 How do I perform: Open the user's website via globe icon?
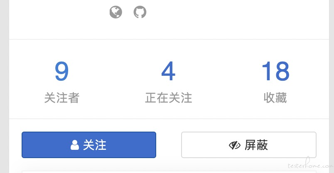coord(115,12)
